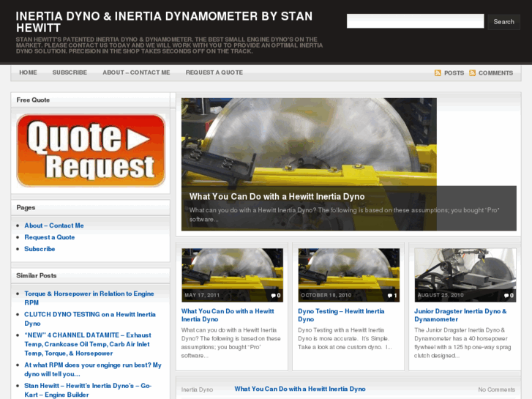This screenshot has width=532, height=399.
Task: Focus the search input field
Action: click(x=416, y=21)
